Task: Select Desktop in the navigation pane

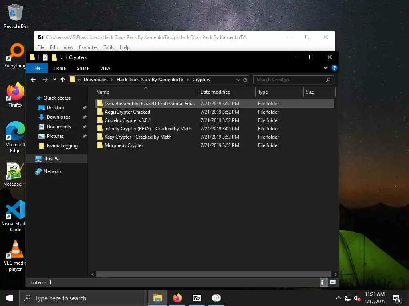Action: [55, 108]
